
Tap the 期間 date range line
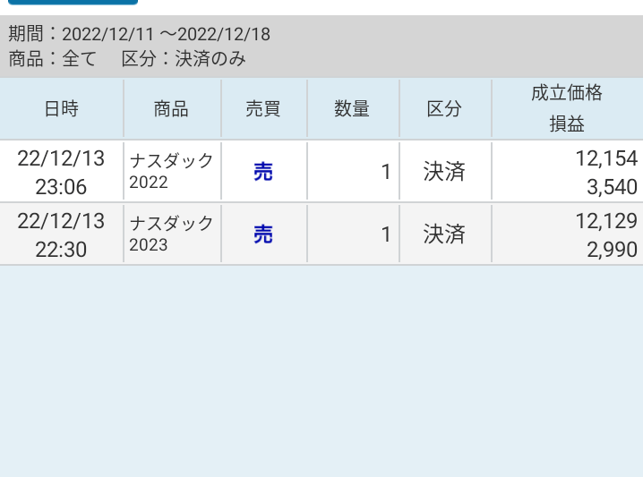[139, 35]
